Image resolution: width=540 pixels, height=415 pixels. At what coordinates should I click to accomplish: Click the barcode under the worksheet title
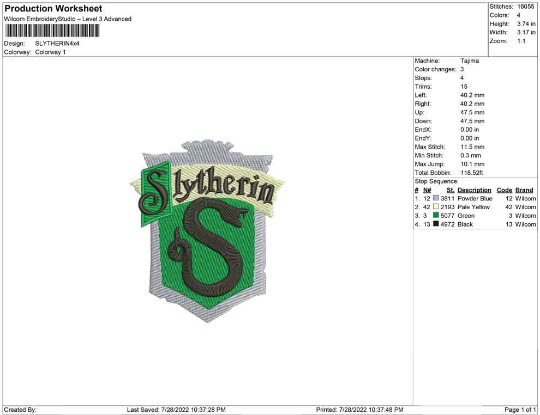pyautogui.click(x=52, y=30)
